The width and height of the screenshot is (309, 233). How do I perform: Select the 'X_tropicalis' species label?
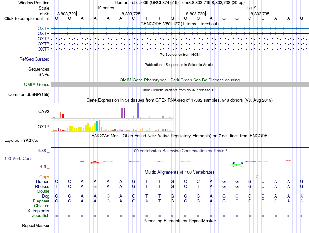tap(38, 211)
